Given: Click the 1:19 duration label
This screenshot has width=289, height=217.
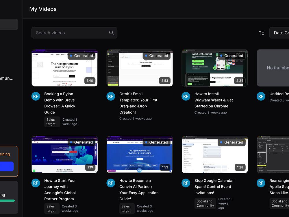Looking at the screenshot, I should [90, 167].
